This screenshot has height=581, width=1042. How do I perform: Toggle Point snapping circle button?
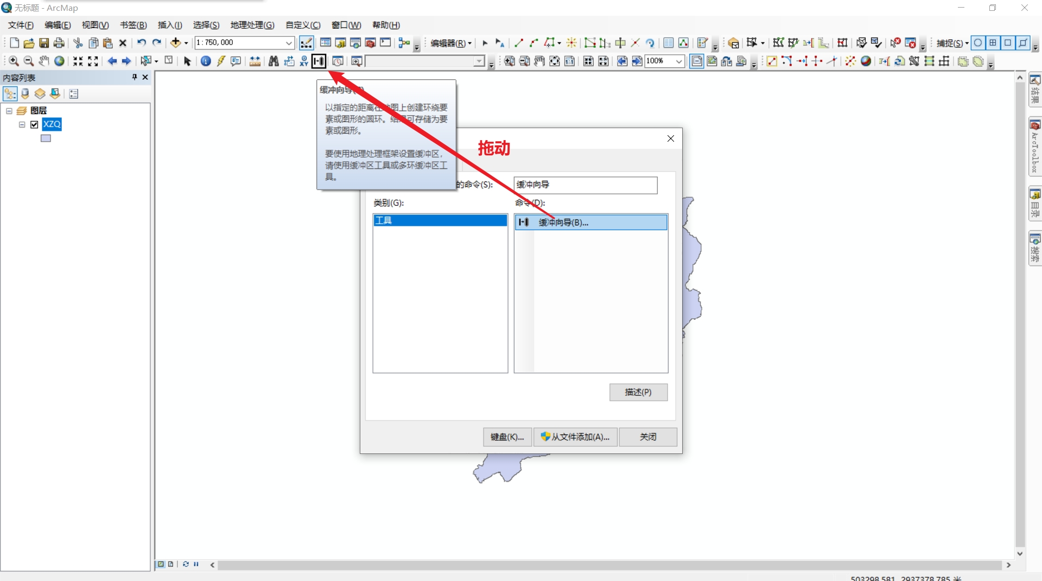click(978, 43)
